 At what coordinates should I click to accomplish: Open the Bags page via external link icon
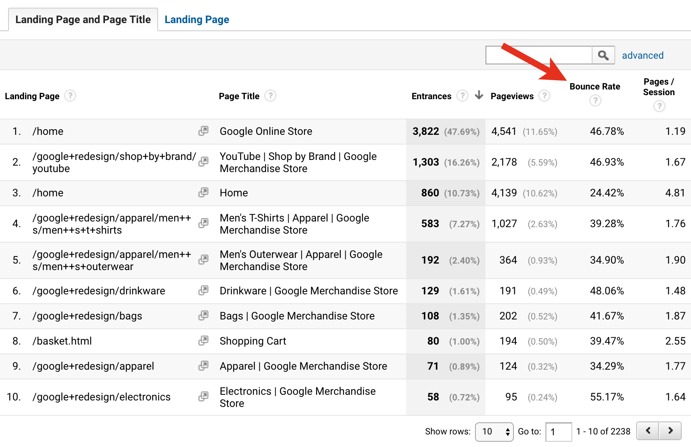tap(204, 316)
